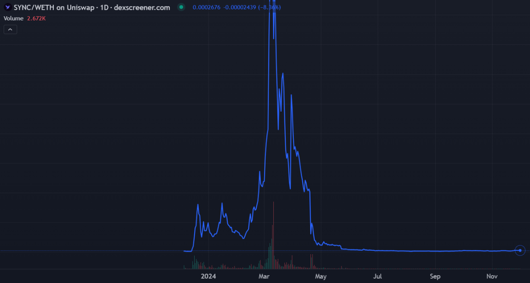Click the SYNC token logo icon
Screen dimensions: 530x283
point(7,7)
